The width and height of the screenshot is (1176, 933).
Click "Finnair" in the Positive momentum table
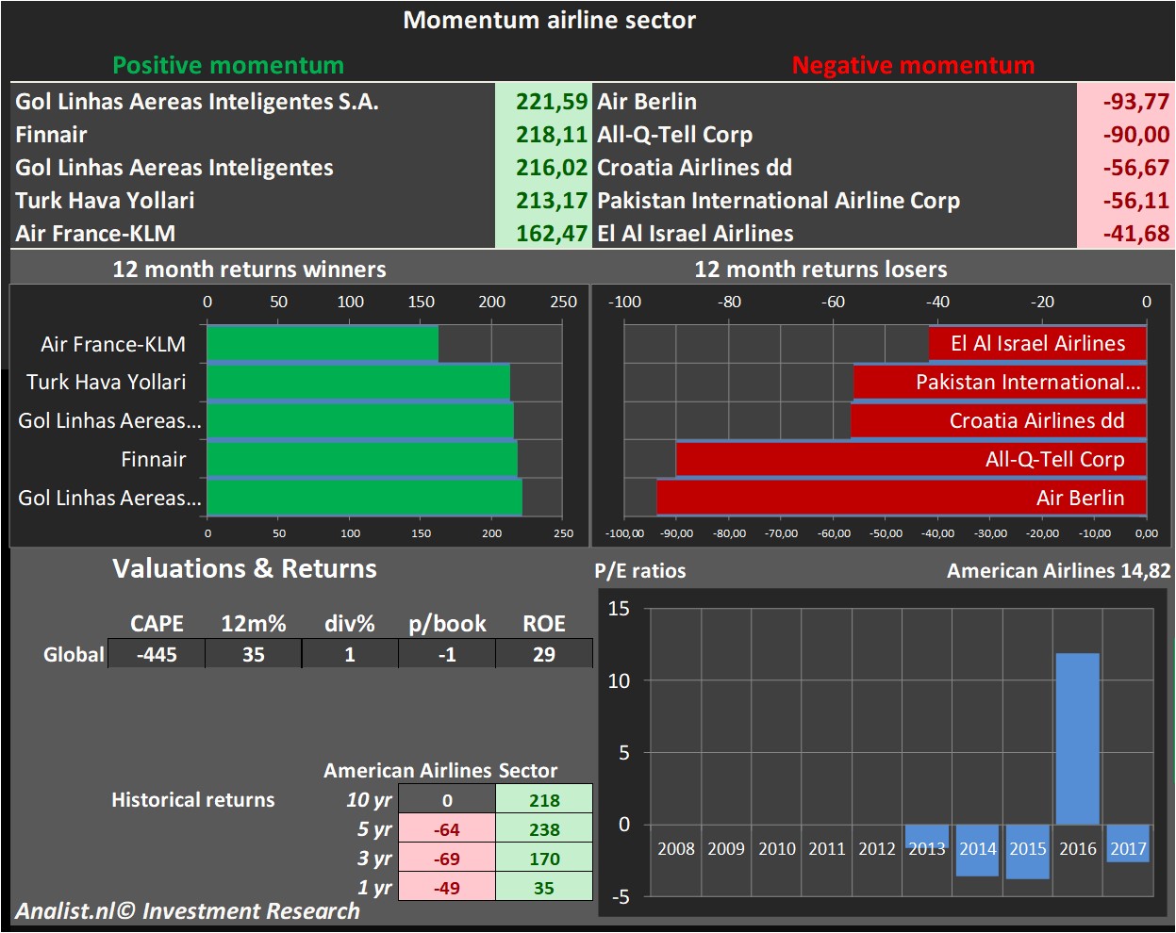51,135
